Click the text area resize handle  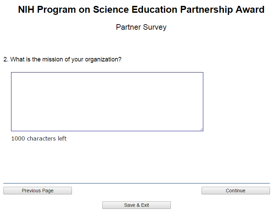point(201,129)
